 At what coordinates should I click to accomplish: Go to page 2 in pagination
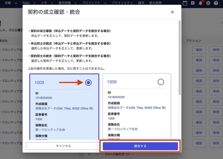click(x=89, y=155)
